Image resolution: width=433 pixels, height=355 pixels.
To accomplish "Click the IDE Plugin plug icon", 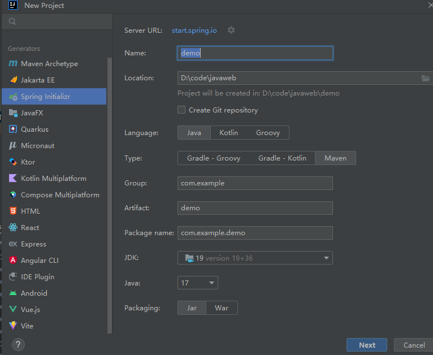I will pos(13,276).
